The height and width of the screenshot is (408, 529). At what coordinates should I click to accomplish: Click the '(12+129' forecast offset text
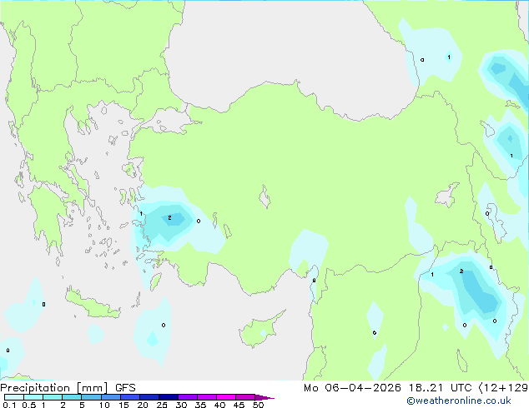503,388
